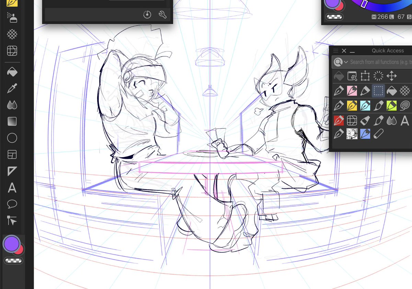Select the Figure ellipse tool
The image size is (412, 289).
(x=12, y=138)
